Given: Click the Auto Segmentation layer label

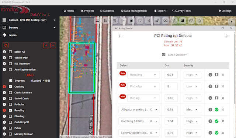Looking at the screenshot, I should click(25, 70).
